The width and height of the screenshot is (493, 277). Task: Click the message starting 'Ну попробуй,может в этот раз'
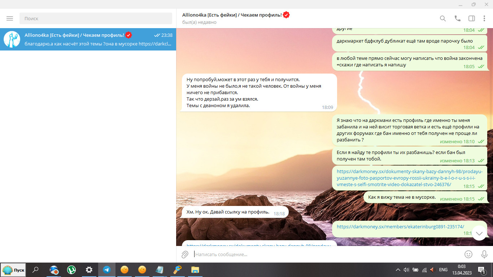(x=258, y=93)
